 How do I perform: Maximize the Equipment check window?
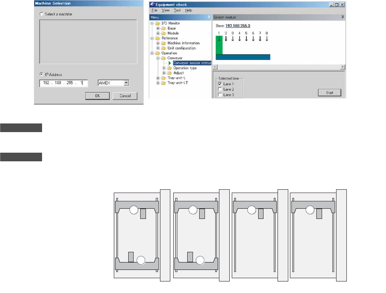tap(336, 5)
